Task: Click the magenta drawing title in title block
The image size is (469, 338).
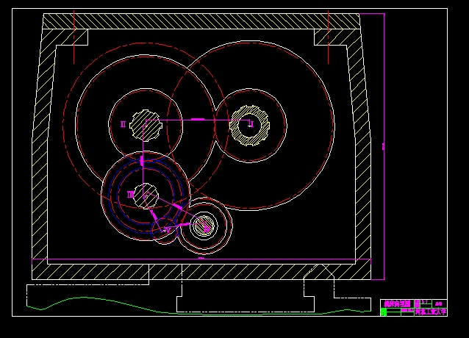Action: (397, 304)
